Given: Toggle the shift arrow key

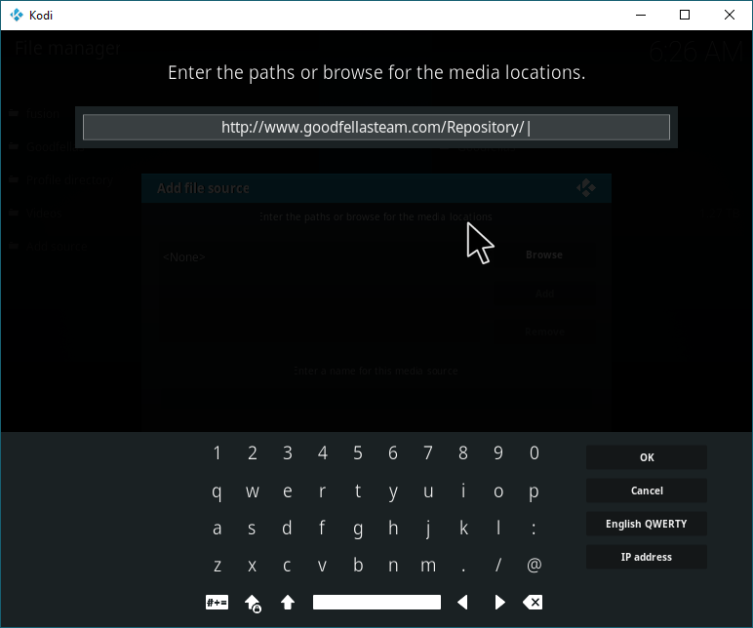Looking at the screenshot, I should tap(287, 602).
